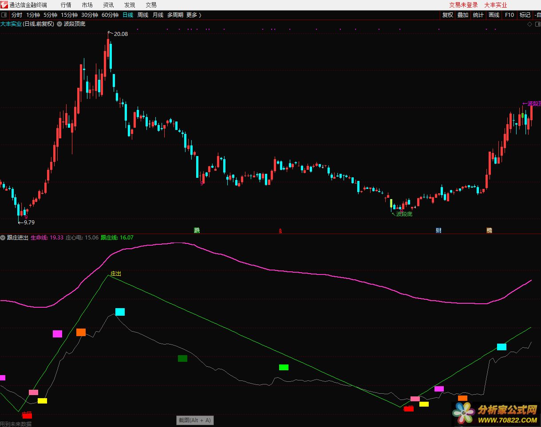Switch to 分时 chart tab
The image size is (541, 427).
point(16,15)
